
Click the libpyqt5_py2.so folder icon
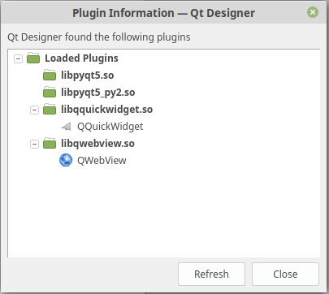pos(50,92)
